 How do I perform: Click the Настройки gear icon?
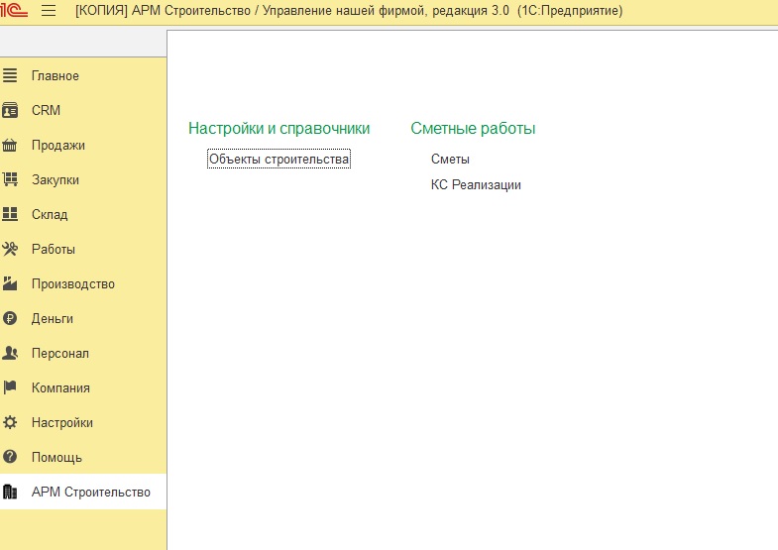point(10,422)
